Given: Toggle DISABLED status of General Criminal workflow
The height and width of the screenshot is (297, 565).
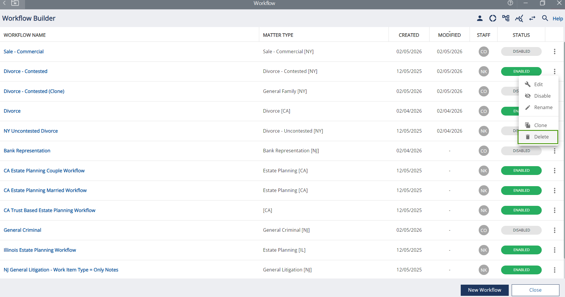Looking at the screenshot, I should click(521, 230).
